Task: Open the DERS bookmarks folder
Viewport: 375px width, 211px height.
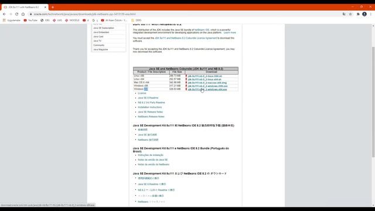Action: tap(137, 21)
